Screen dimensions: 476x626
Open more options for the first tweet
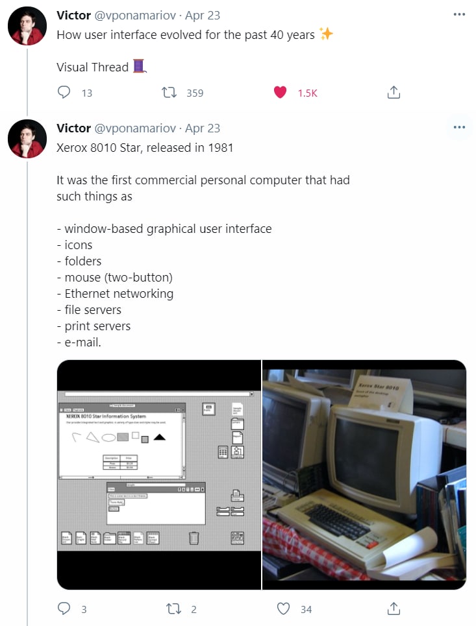pyautogui.click(x=459, y=14)
